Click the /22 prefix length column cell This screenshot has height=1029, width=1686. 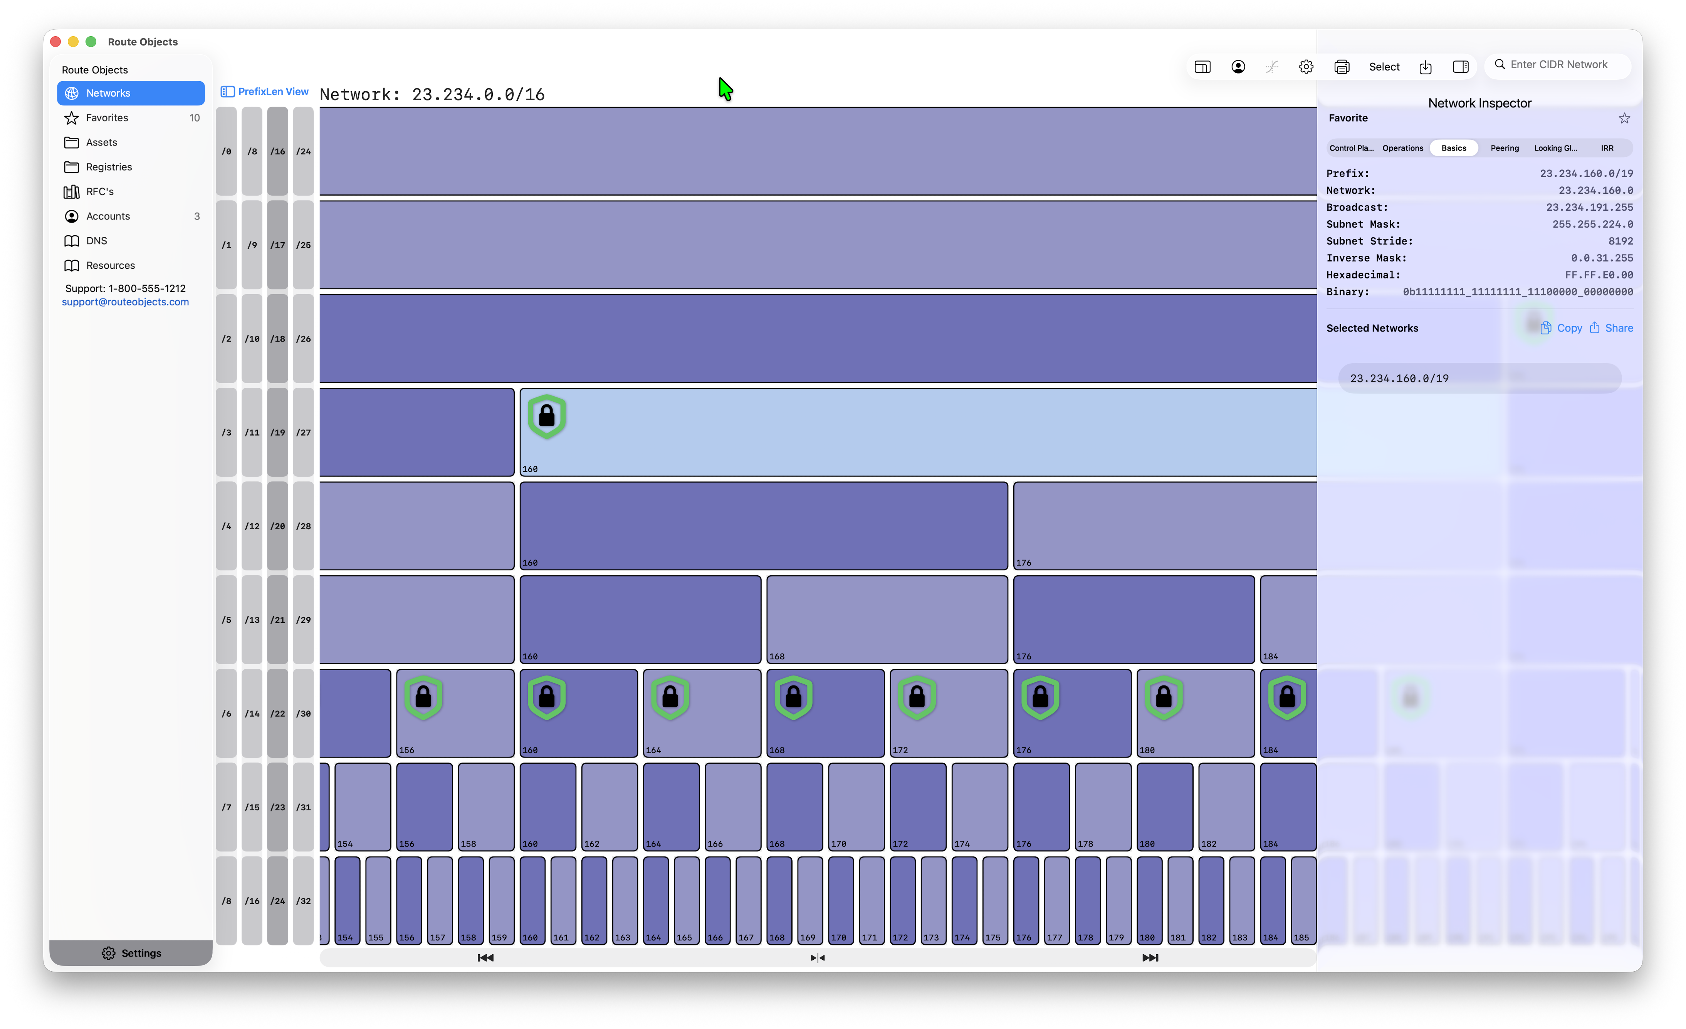277,713
